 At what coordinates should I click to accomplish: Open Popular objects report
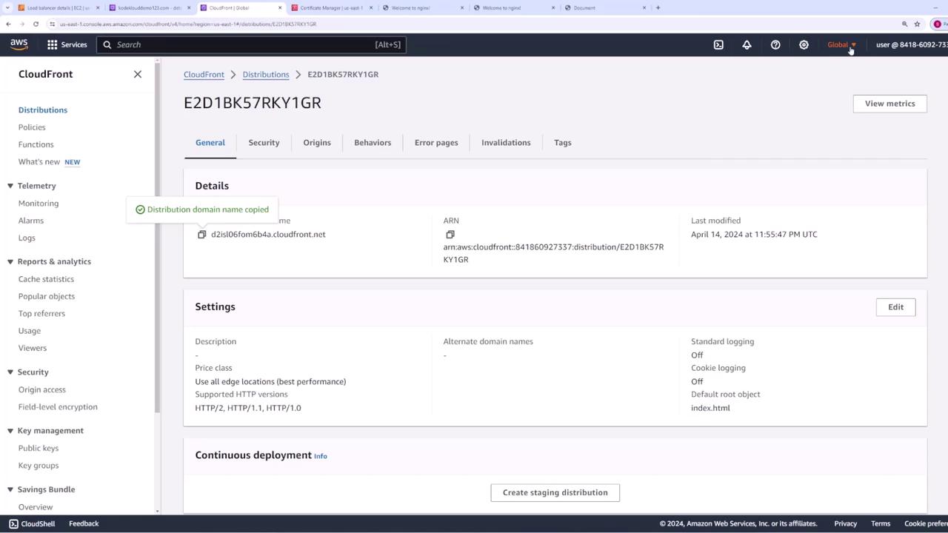click(x=47, y=296)
